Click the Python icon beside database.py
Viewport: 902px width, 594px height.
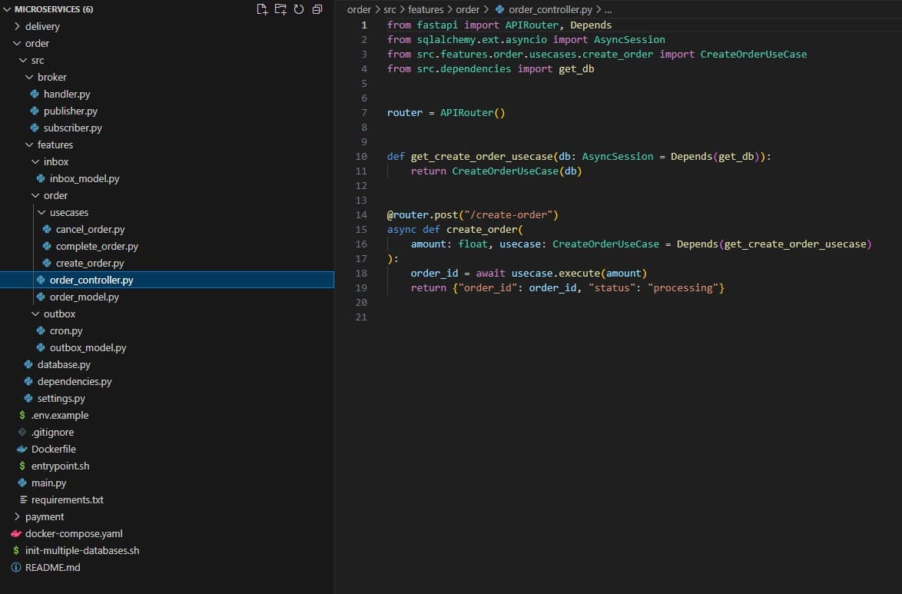[28, 364]
